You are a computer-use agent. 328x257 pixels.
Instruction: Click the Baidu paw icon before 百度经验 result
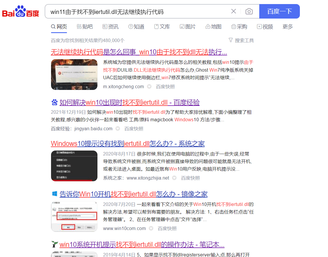55,102
